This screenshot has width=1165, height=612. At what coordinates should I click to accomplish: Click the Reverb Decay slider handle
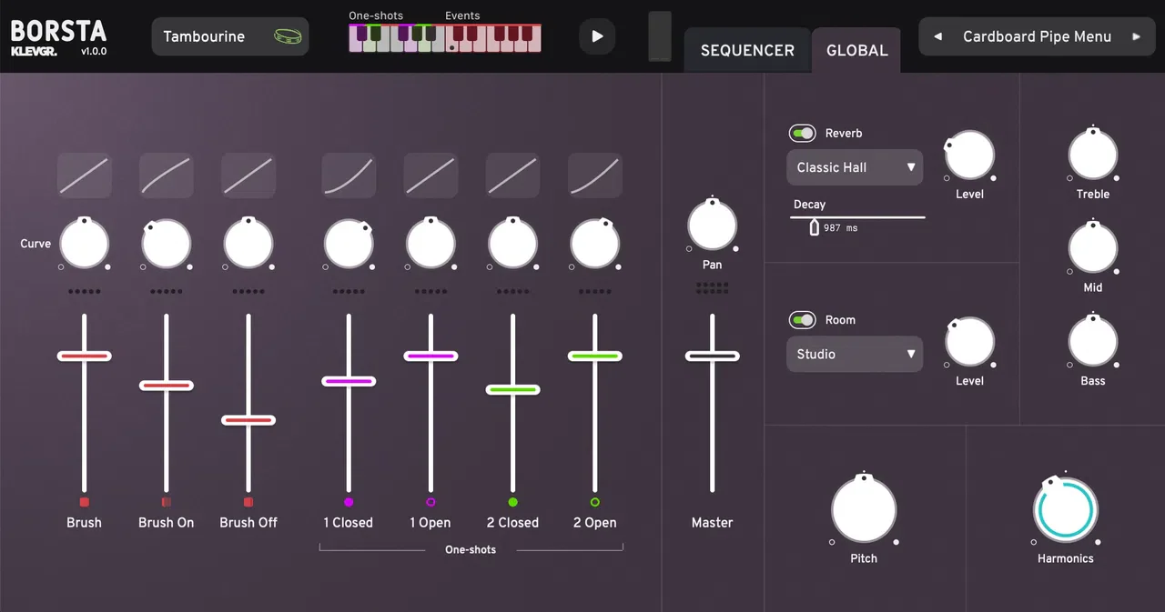[815, 227]
